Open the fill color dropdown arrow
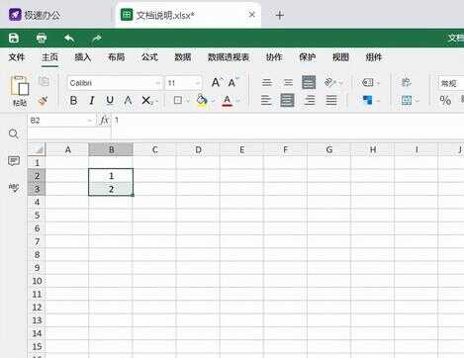This screenshot has width=464, height=358. click(x=213, y=101)
